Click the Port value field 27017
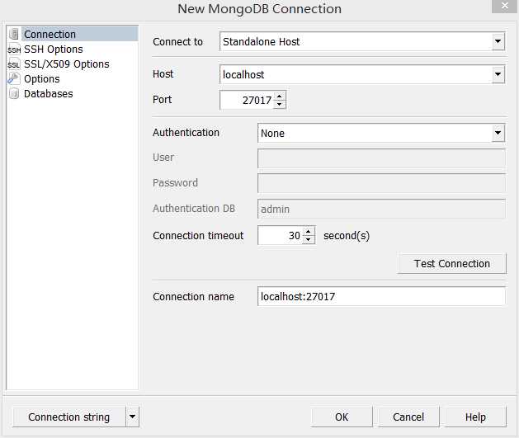This screenshot has width=519, height=438. 247,100
